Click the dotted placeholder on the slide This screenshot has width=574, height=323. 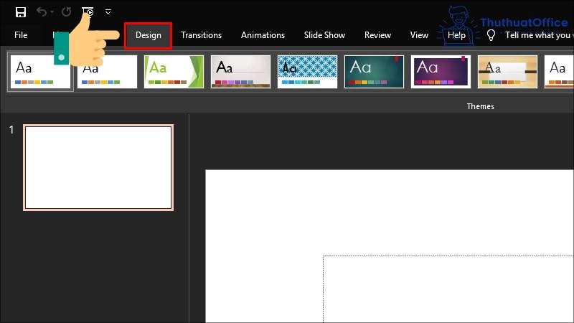[448, 289]
